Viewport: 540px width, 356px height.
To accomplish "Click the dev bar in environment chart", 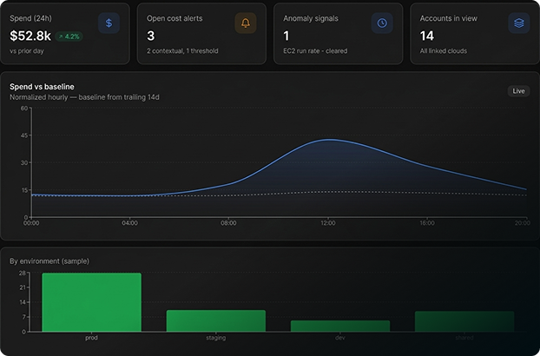I will point(340,326).
